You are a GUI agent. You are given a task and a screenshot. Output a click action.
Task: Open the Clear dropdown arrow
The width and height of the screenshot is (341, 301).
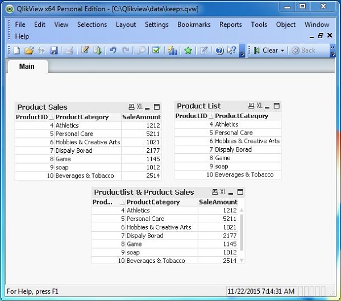point(282,51)
